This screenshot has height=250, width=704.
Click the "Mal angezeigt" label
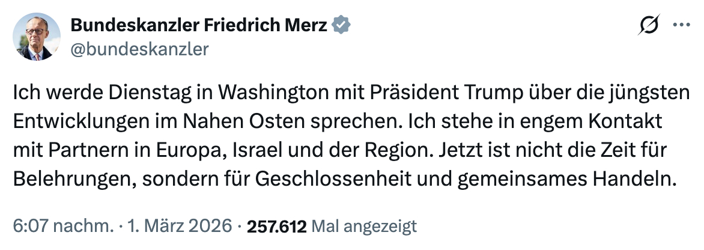(365, 226)
